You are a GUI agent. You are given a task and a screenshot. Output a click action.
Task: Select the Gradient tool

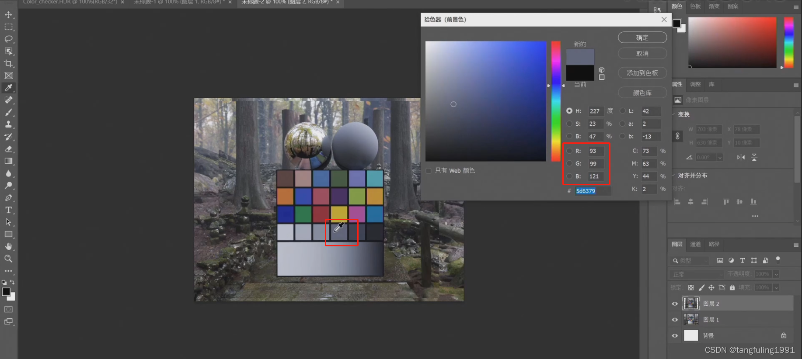[x=8, y=161]
